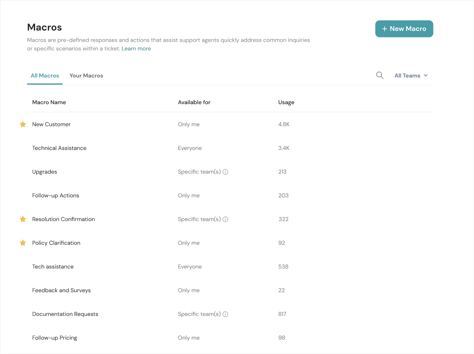The height and width of the screenshot is (354, 474).
Task: Sort by the Macro Name column header
Action: (x=49, y=102)
